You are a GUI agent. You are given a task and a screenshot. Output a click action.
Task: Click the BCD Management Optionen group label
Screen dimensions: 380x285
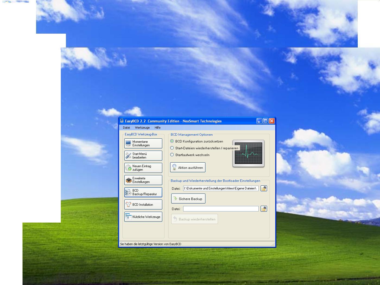click(x=192, y=135)
